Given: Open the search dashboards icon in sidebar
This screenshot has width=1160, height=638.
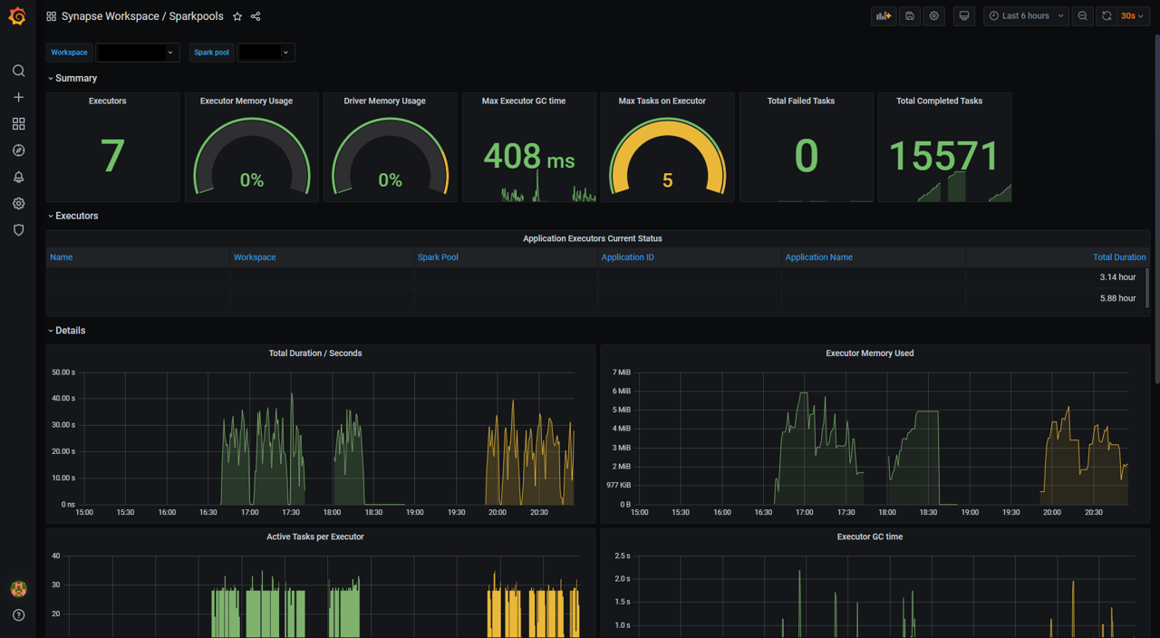Looking at the screenshot, I should pyautogui.click(x=18, y=71).
